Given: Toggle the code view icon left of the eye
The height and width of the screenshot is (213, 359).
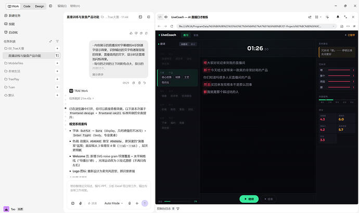Looking at the screenshot, I should coord(160,17).
